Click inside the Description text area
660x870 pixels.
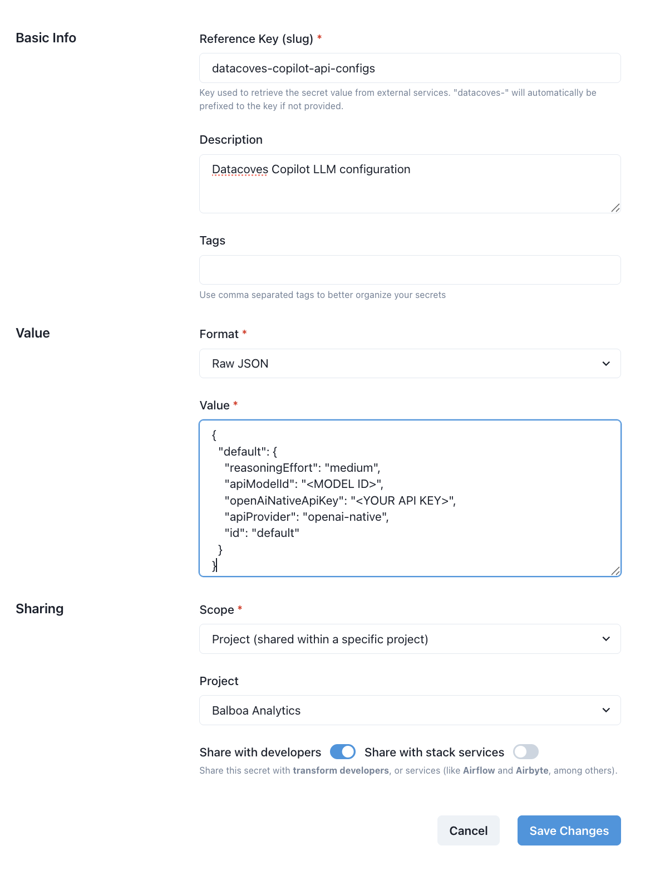(410, 184)
